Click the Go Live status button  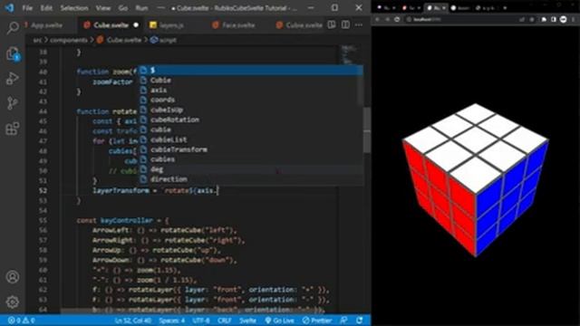click(280, 320)
